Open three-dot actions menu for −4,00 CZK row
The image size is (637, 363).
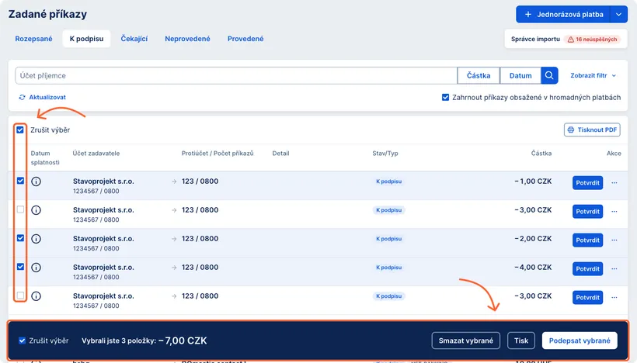(614, 268)
